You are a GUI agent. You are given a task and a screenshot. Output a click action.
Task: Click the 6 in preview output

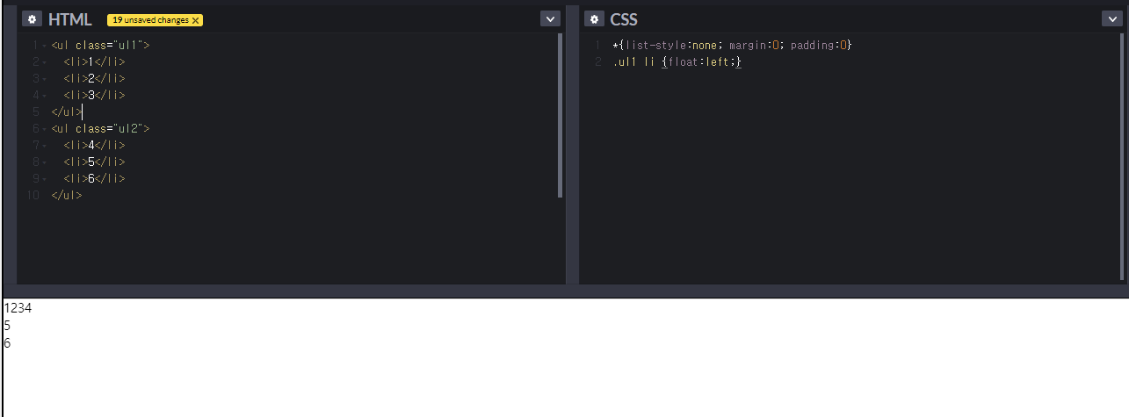(7, 343)
